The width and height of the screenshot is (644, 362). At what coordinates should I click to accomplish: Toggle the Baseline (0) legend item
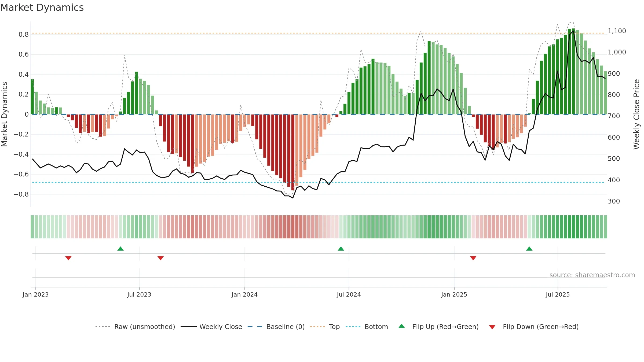[x=276, y=327]
